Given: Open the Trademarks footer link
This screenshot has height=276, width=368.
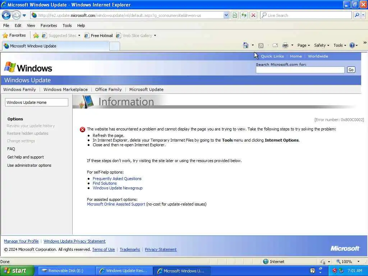Looking at the screenshot, I should (x=130, y=249).
